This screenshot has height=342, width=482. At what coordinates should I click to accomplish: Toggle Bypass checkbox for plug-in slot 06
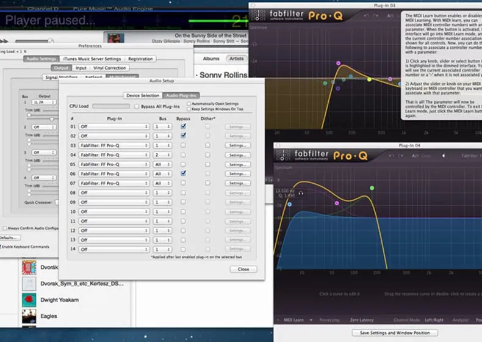coord(184,173)
